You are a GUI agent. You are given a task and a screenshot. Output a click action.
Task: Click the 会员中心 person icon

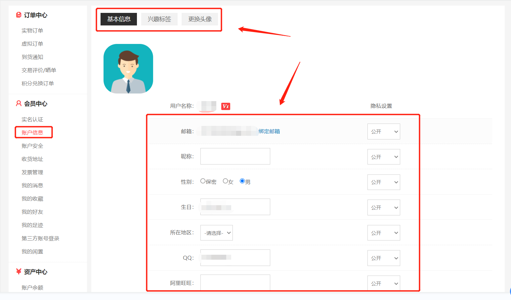pos(19,103)
